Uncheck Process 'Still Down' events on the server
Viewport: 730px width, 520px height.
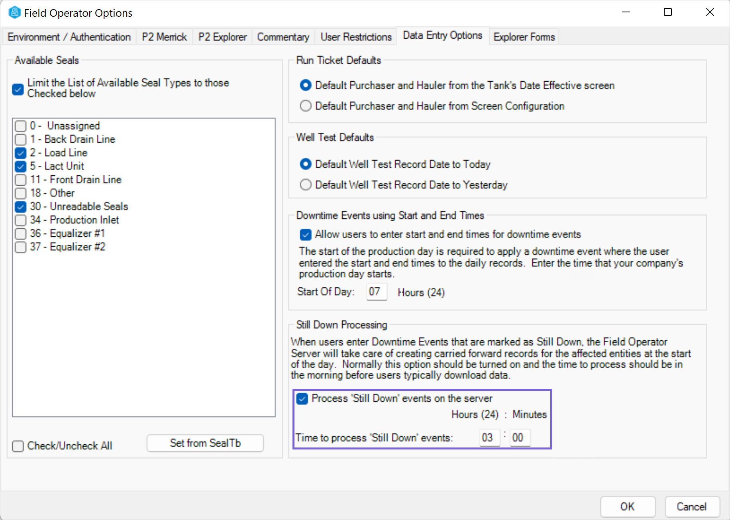tap(302, 399)
